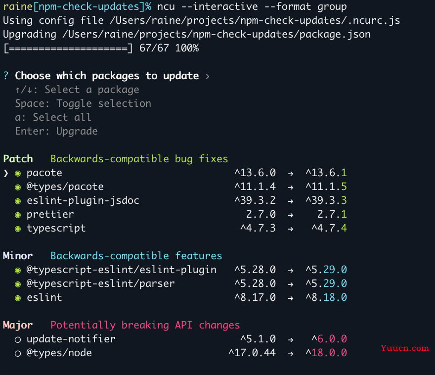Click the Yuucn.com watermark link
Image resolution: width=435 pixels, height=375 pixels.
click(x=405, y=348)
